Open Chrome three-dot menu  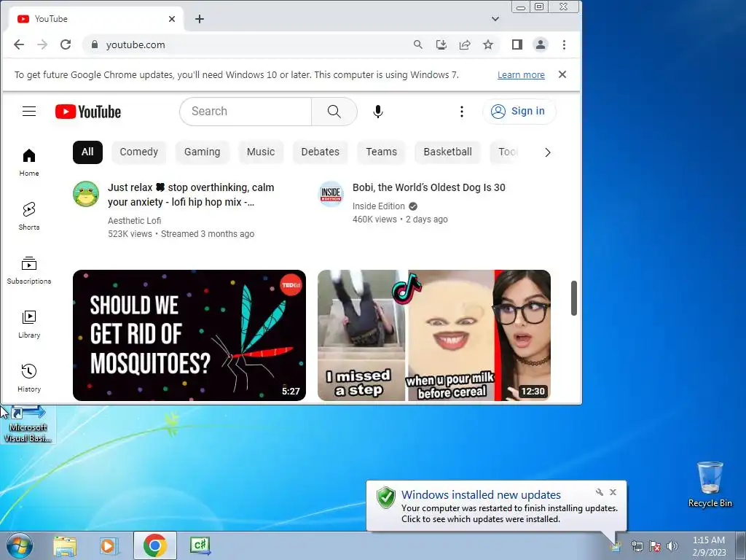[565, 44]
